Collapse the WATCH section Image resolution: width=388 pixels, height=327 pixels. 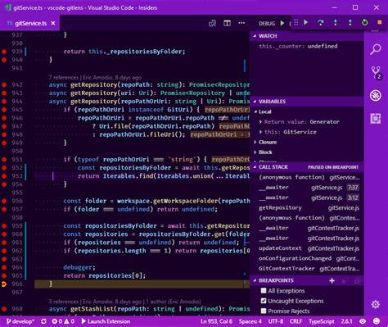pyautogui.click(x=306, y=36)
